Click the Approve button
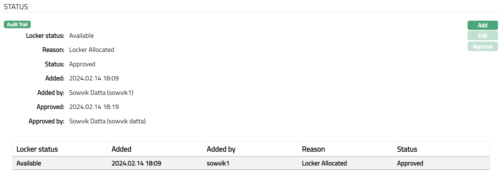Viewport: 501px width, 173px height. (482, 46)
